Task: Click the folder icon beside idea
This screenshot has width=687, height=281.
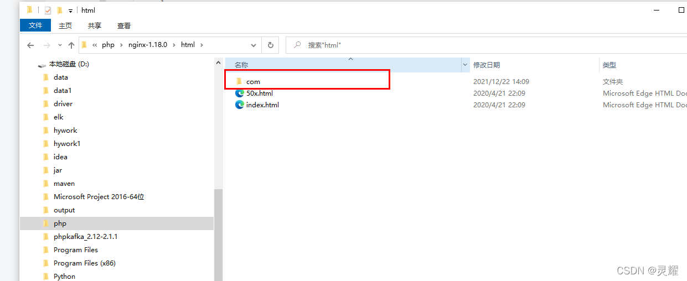Action: [x=46, y=157]
